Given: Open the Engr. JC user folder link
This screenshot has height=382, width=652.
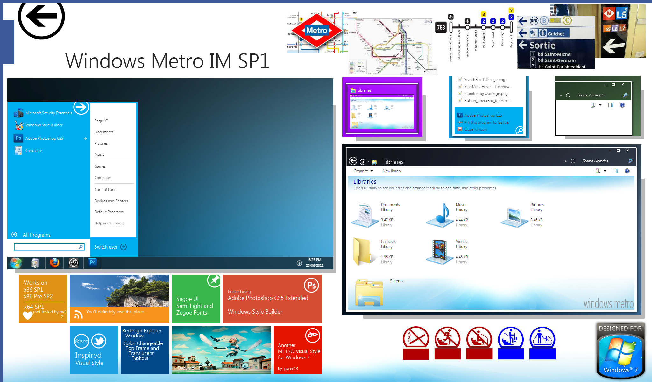Looking at the screenshot, I should (x=101, y=121).
